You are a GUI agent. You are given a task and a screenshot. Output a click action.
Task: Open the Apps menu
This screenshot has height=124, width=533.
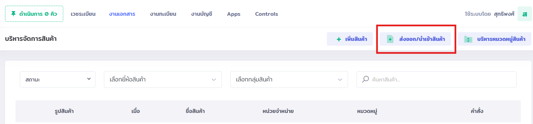click(x=234, y=14)
